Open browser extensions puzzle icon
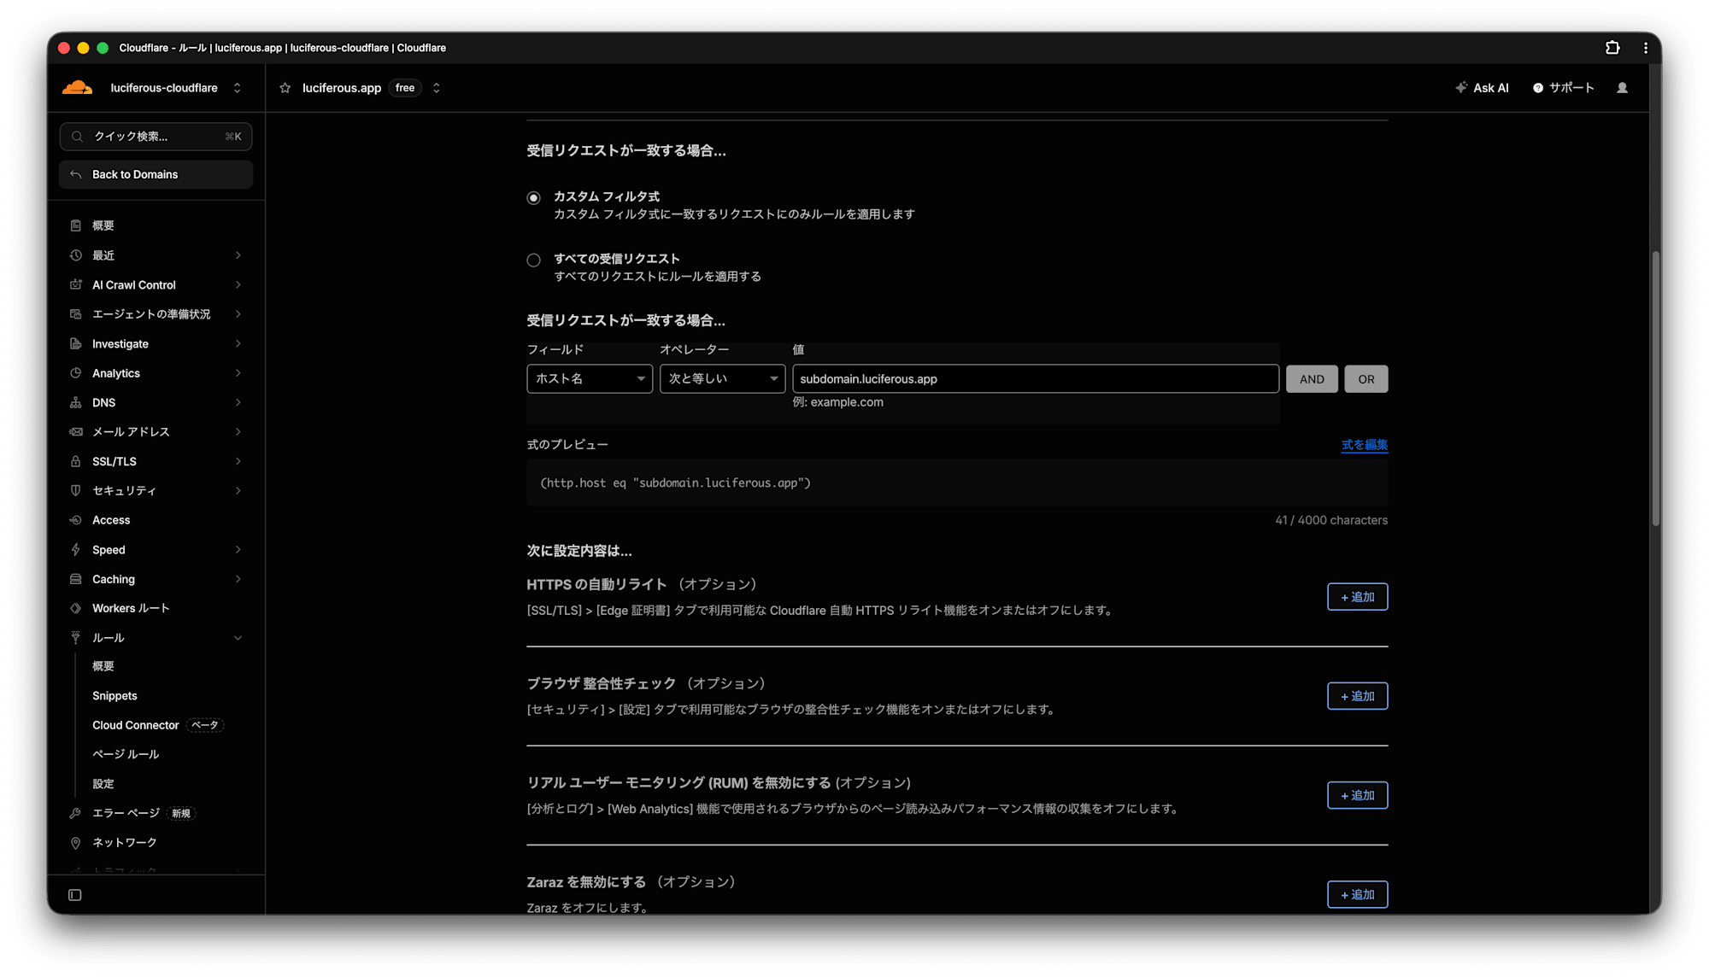Viewport: 1709px width, 977px height. point(1612,48)
